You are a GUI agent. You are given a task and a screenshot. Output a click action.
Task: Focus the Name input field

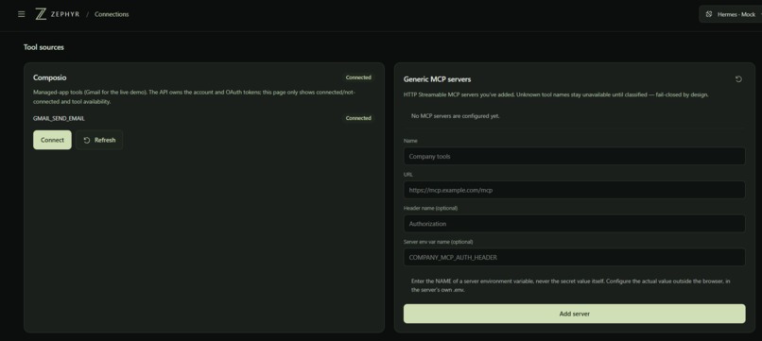point(574,157)
